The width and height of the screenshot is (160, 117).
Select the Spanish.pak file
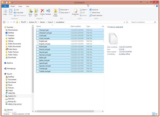70,63
